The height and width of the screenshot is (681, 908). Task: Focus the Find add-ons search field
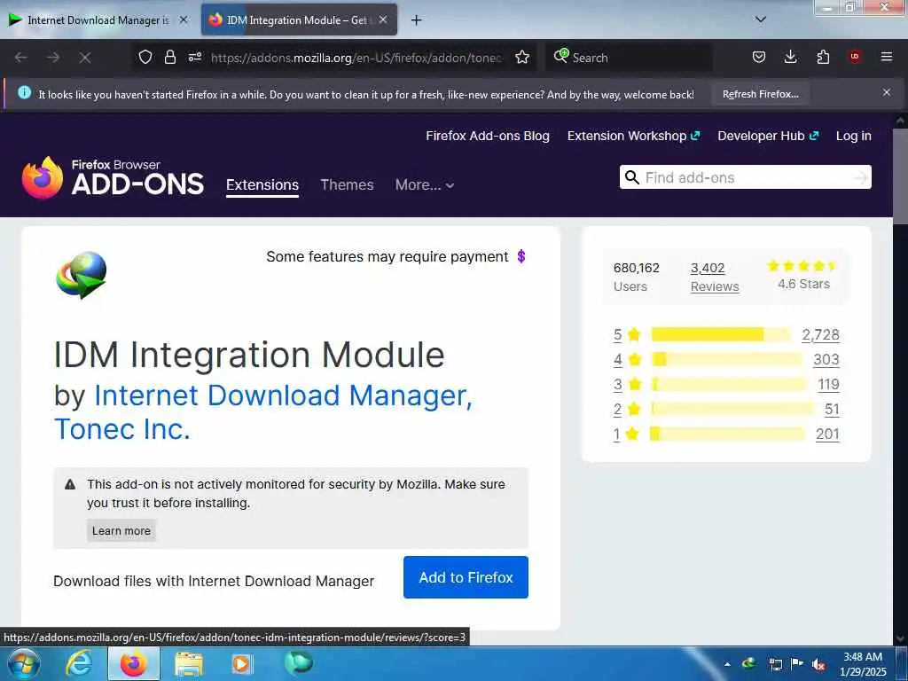click(x=745, y=177)
